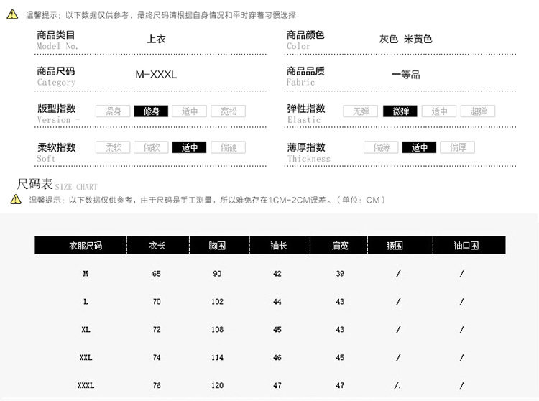Viewport: 539px width, 401px height.
Task: Click the 袖长 value 47 for size XXXL
Action: pos(277,385)
